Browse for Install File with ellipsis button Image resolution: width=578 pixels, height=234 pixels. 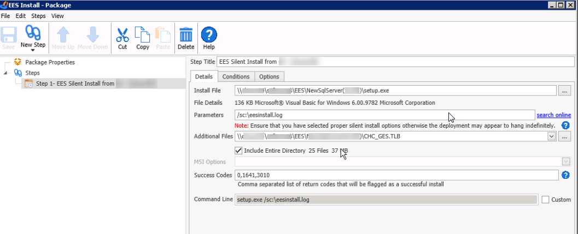click(565, 90)
